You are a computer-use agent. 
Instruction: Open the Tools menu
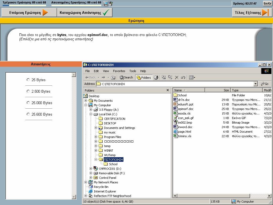[x=133, y=71]
